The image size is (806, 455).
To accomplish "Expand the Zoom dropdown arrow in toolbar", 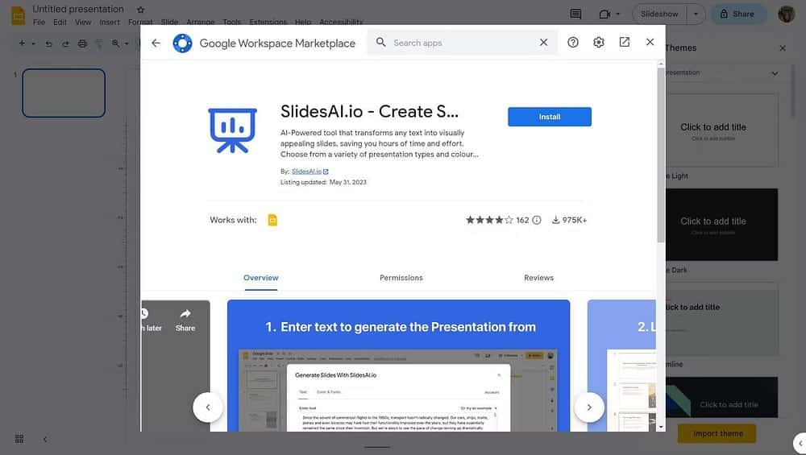I will (127, 43).
